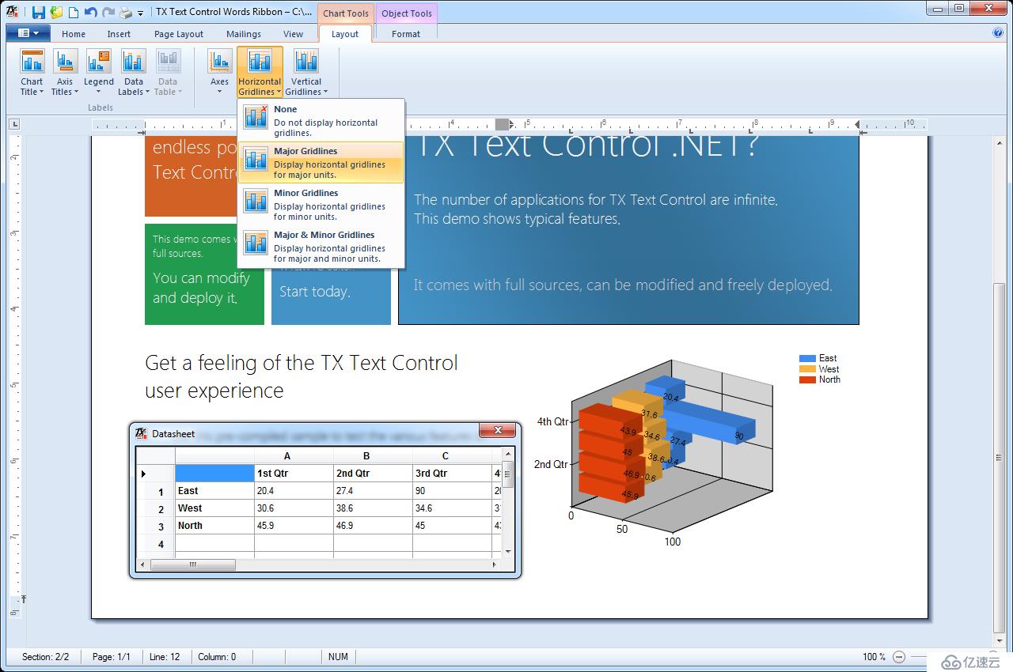Image resolution: width=1013 pixels, height=672 pixels.
Task: Create new document via quick access icon
Action: 74,12
